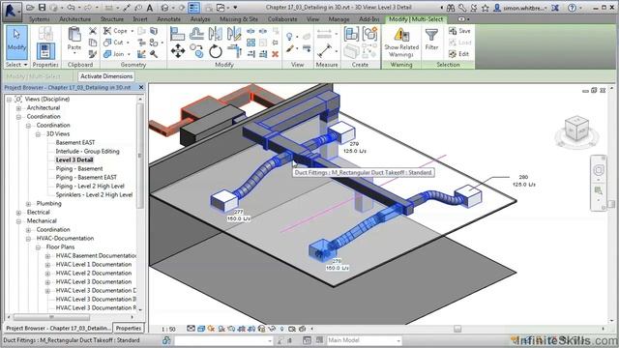Switch to the Annotate ribbon tab
The width and height of the screenshot is (619, 348).
pos(168,19)
